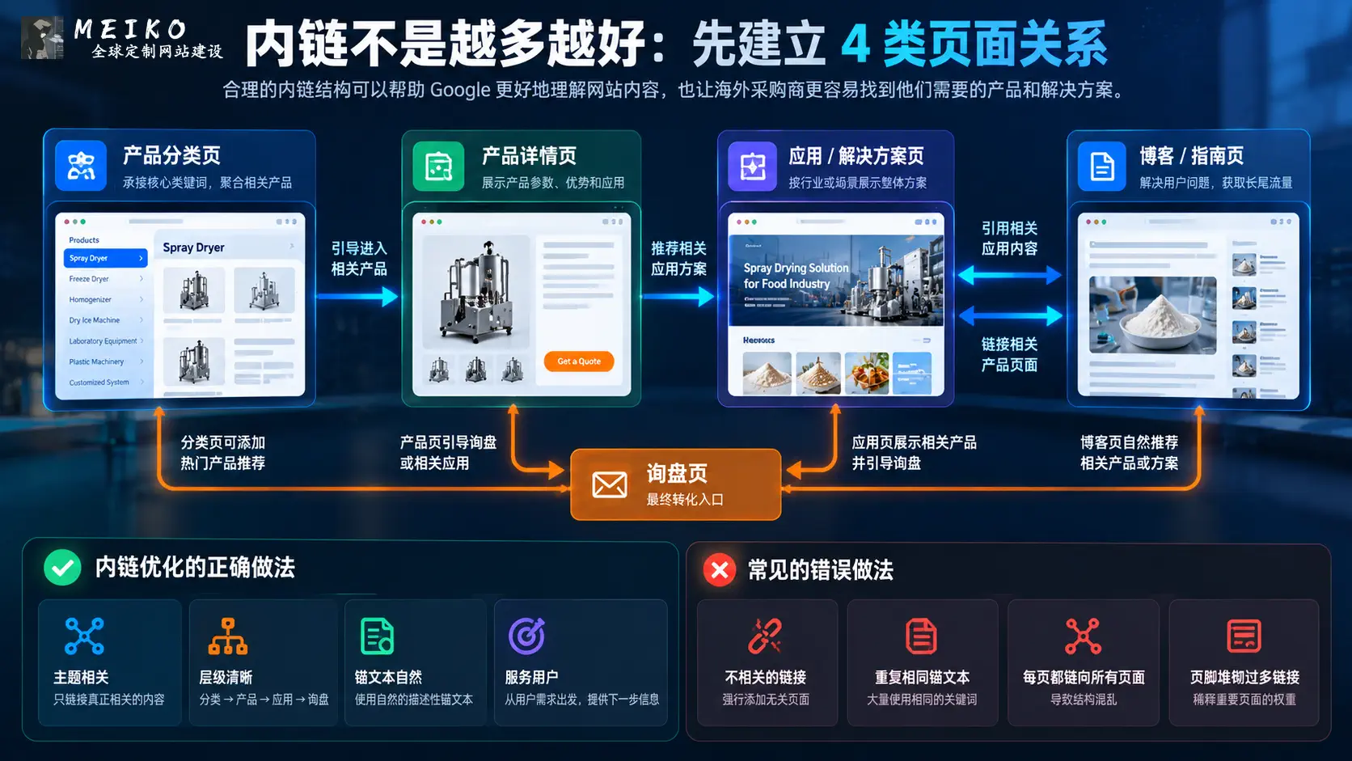Click the 锚文本自然 document icon
The width and height of the screenshot is (1352, 761).
[x=377, y=636]
